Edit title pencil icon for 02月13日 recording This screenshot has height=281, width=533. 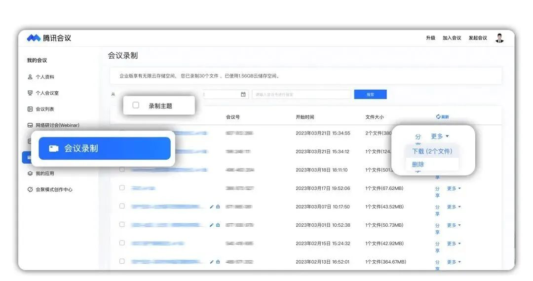(x=211, y=262)
